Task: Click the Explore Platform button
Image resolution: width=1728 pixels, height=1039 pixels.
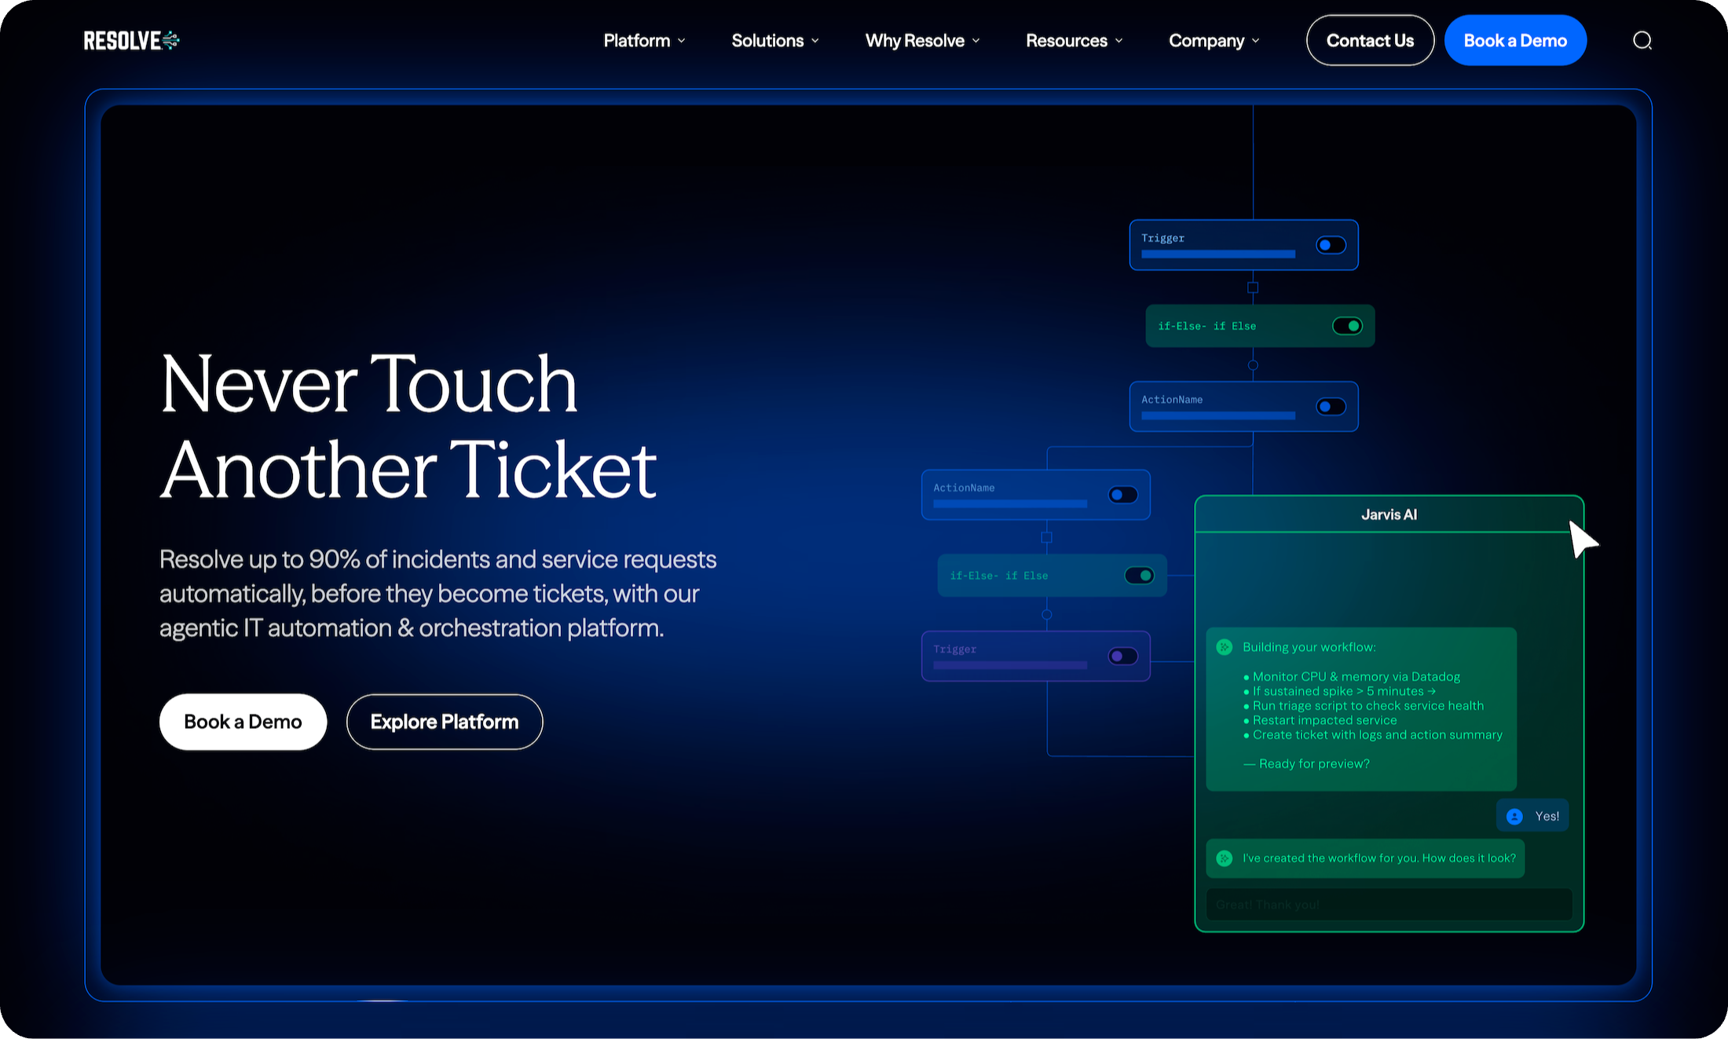Action: click(445, 722)
